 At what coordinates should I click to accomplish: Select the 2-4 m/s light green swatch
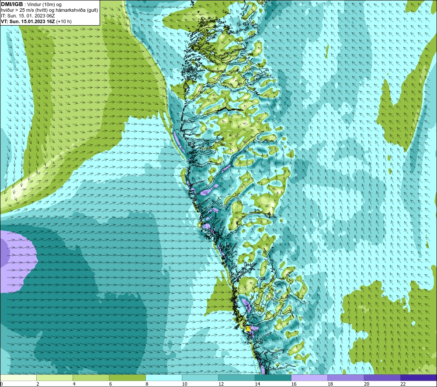tap(55, 378)
